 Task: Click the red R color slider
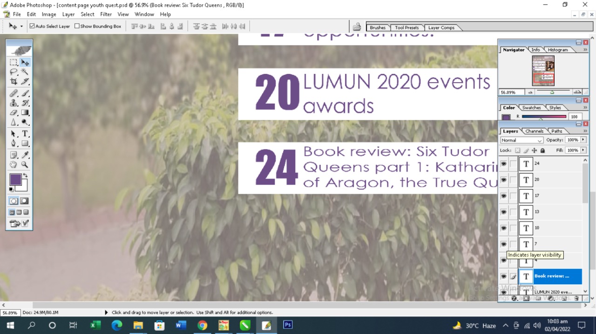point(544,117)
